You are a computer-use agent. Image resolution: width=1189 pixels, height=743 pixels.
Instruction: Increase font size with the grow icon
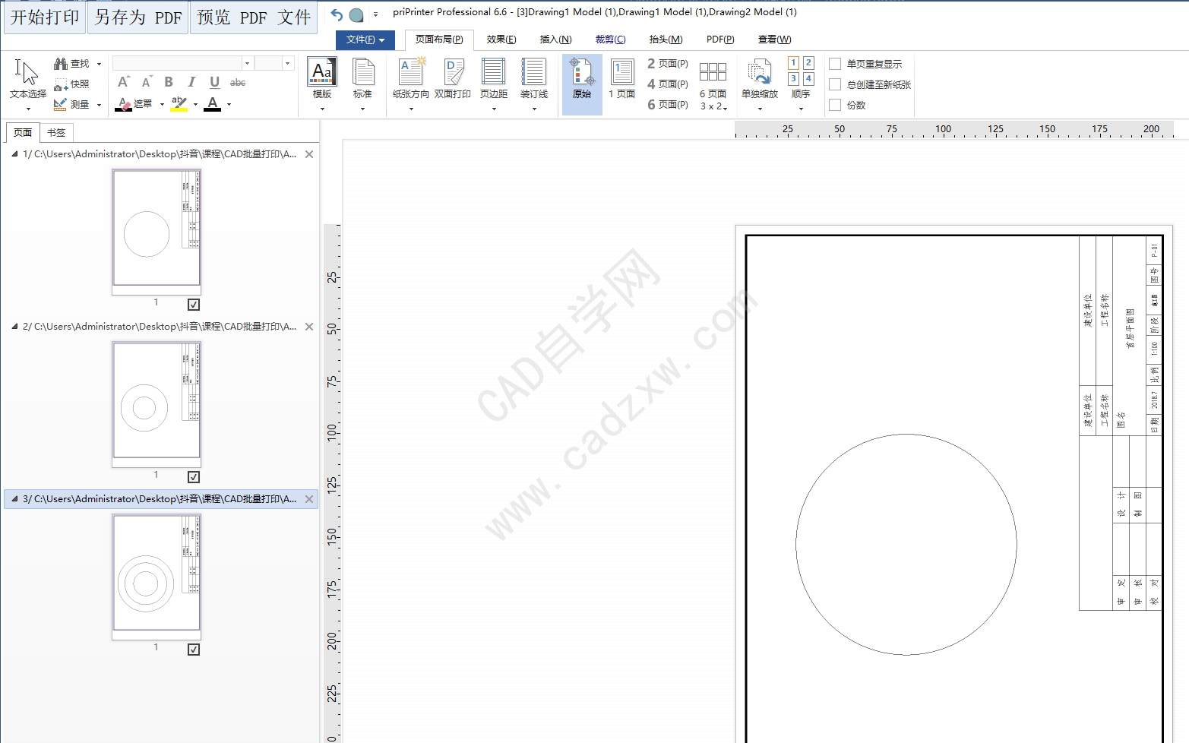(x=124, y=82)
